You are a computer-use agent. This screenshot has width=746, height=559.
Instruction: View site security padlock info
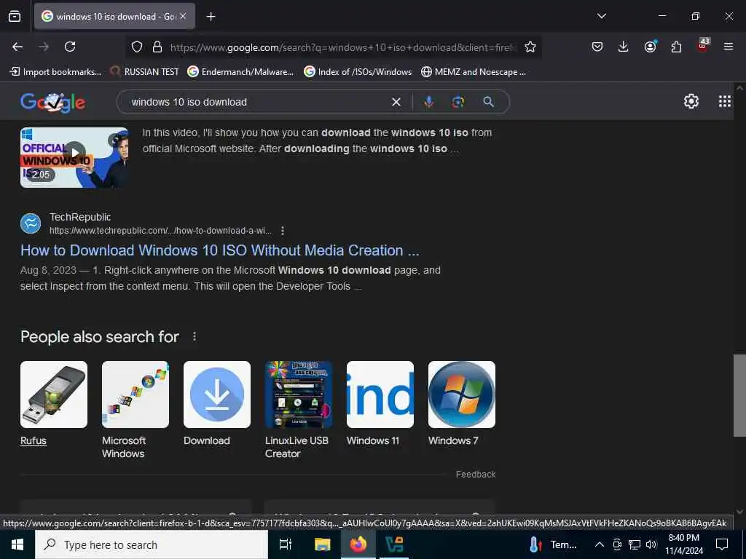157,47
